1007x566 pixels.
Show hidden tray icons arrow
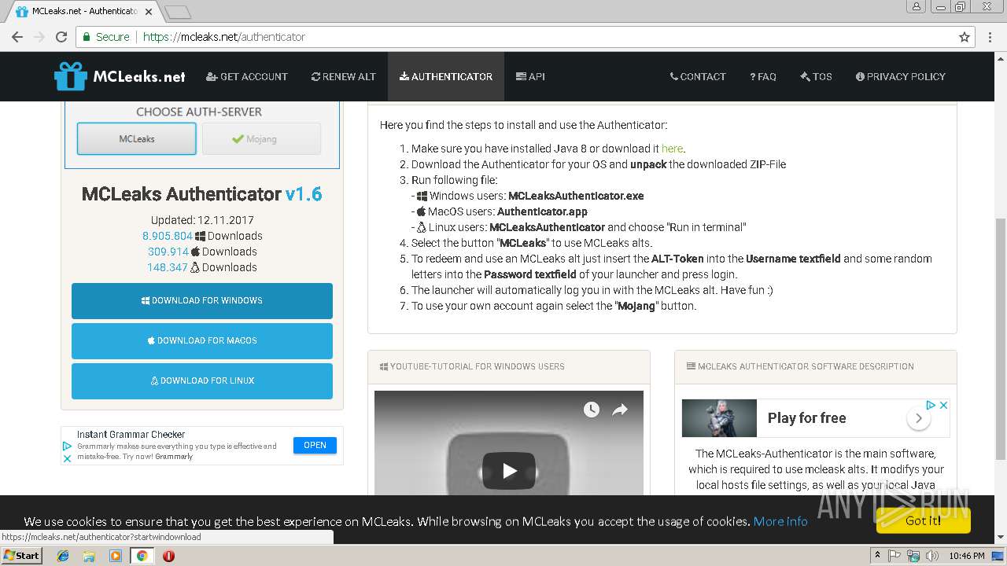click(x=877, y=556)
